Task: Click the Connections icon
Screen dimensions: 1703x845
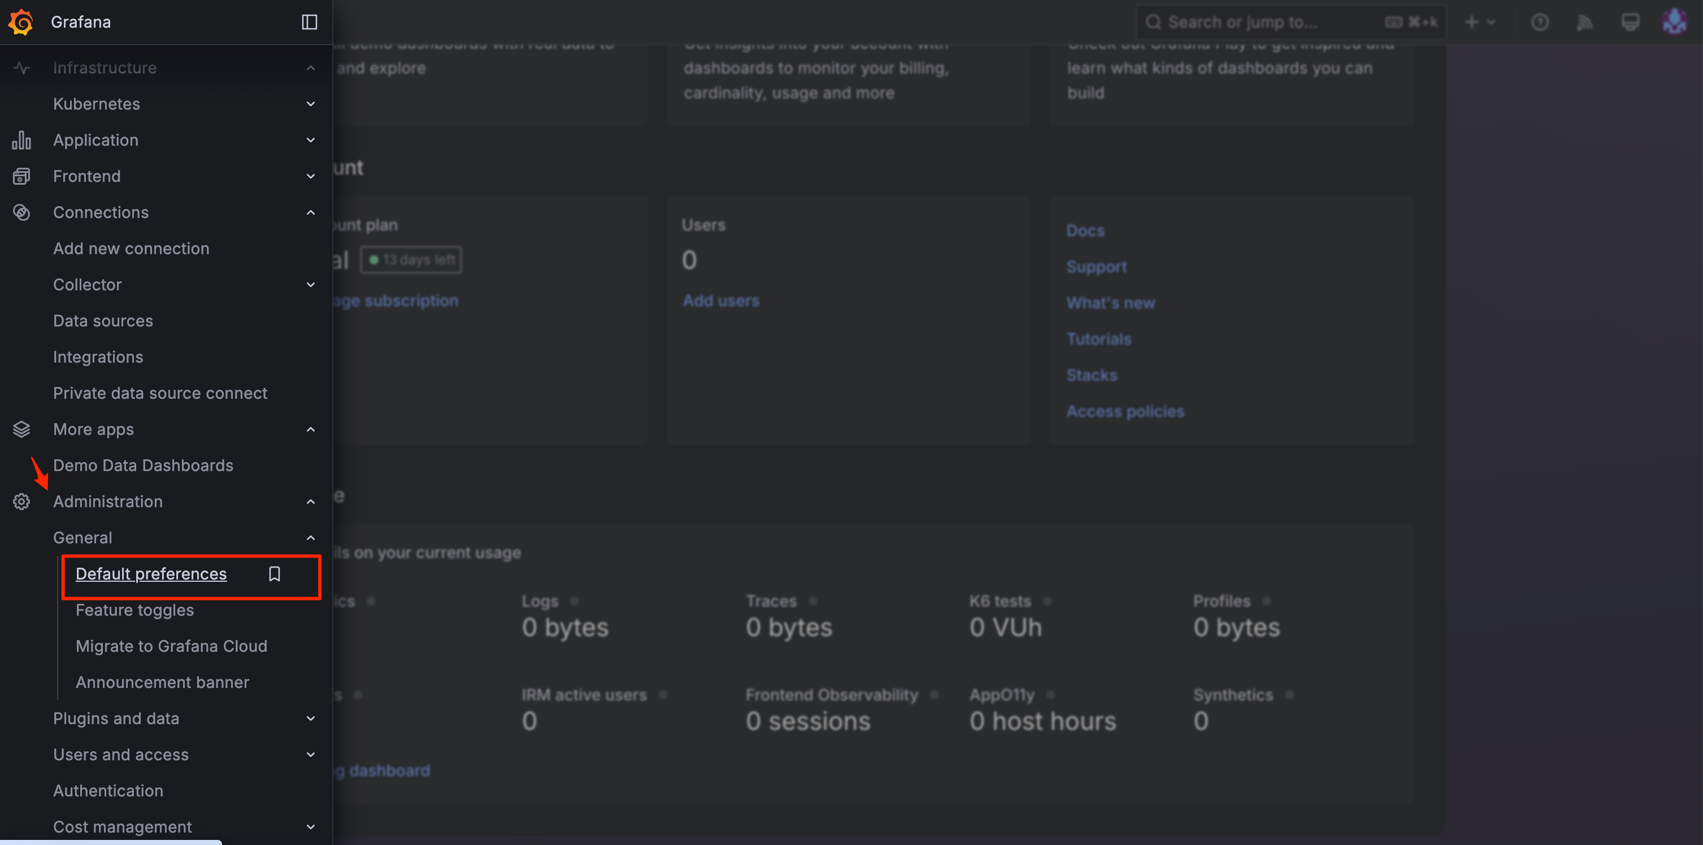Action: pos(21,213)
